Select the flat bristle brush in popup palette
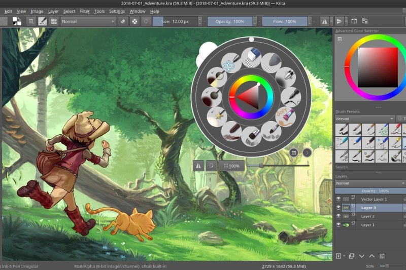The height and width of the screenshot is (270, 406). click(x=251, y=136)
